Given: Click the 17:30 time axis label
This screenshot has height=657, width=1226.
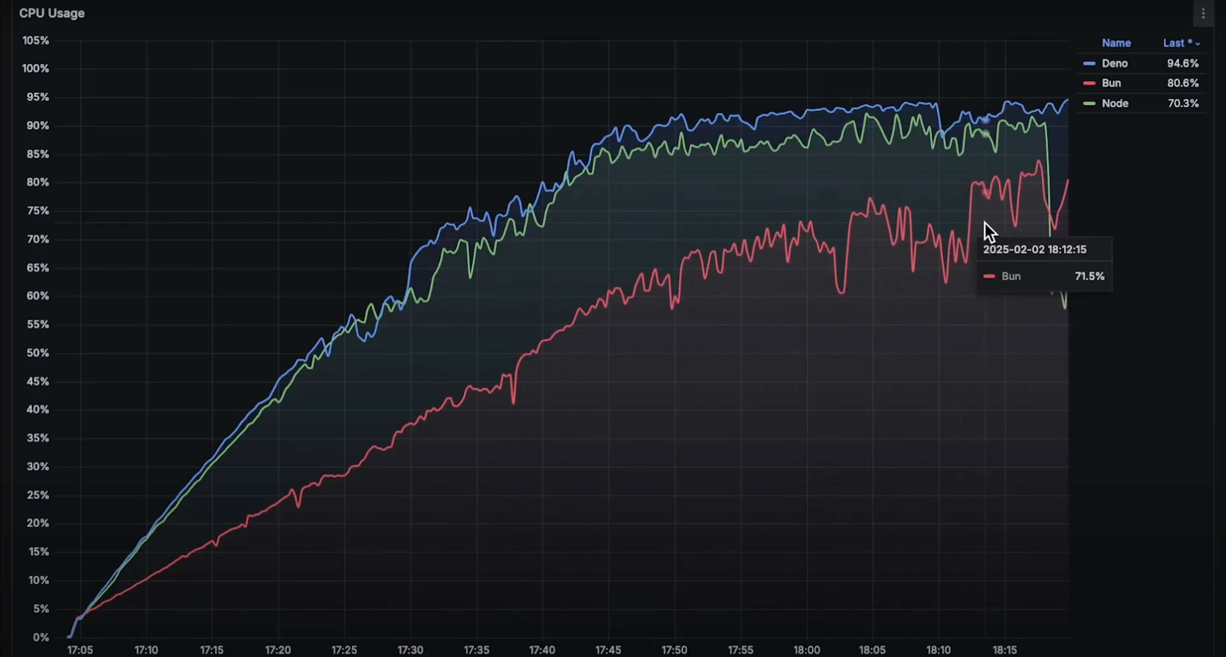Looking at the screenshot, I should coord(410,650).
